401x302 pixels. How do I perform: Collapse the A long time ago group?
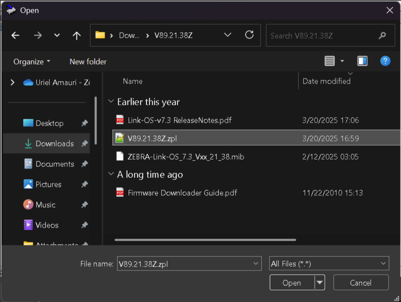[x=111, y=174]
